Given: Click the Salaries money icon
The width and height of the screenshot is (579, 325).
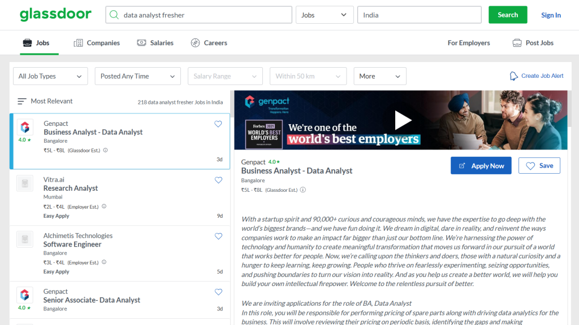Looking at the screenshot, I should tap(141, 43).
